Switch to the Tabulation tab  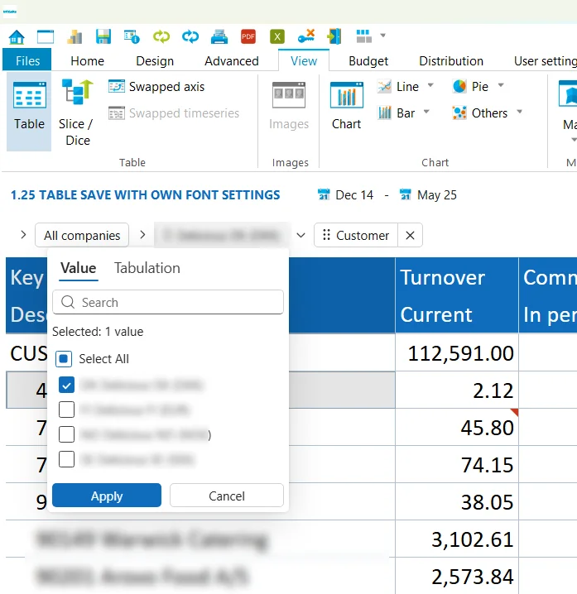point(147,268)
